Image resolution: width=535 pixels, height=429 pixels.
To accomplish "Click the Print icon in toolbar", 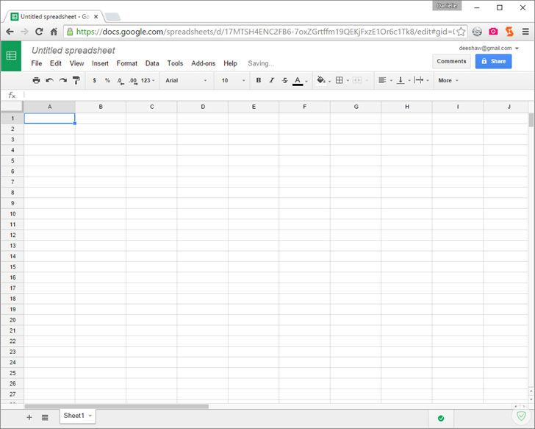I will click(36, 80).
